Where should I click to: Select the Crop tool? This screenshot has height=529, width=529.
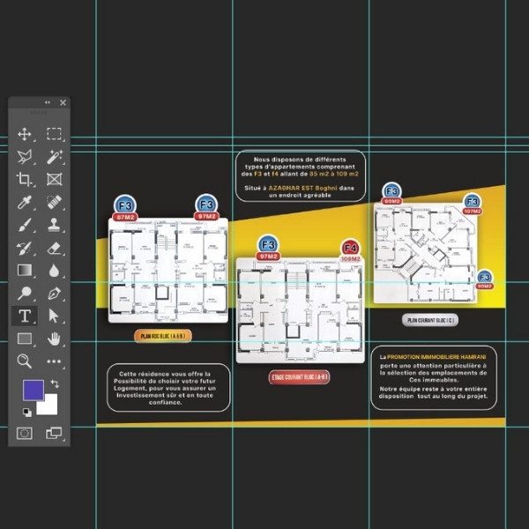coord(25,180)
